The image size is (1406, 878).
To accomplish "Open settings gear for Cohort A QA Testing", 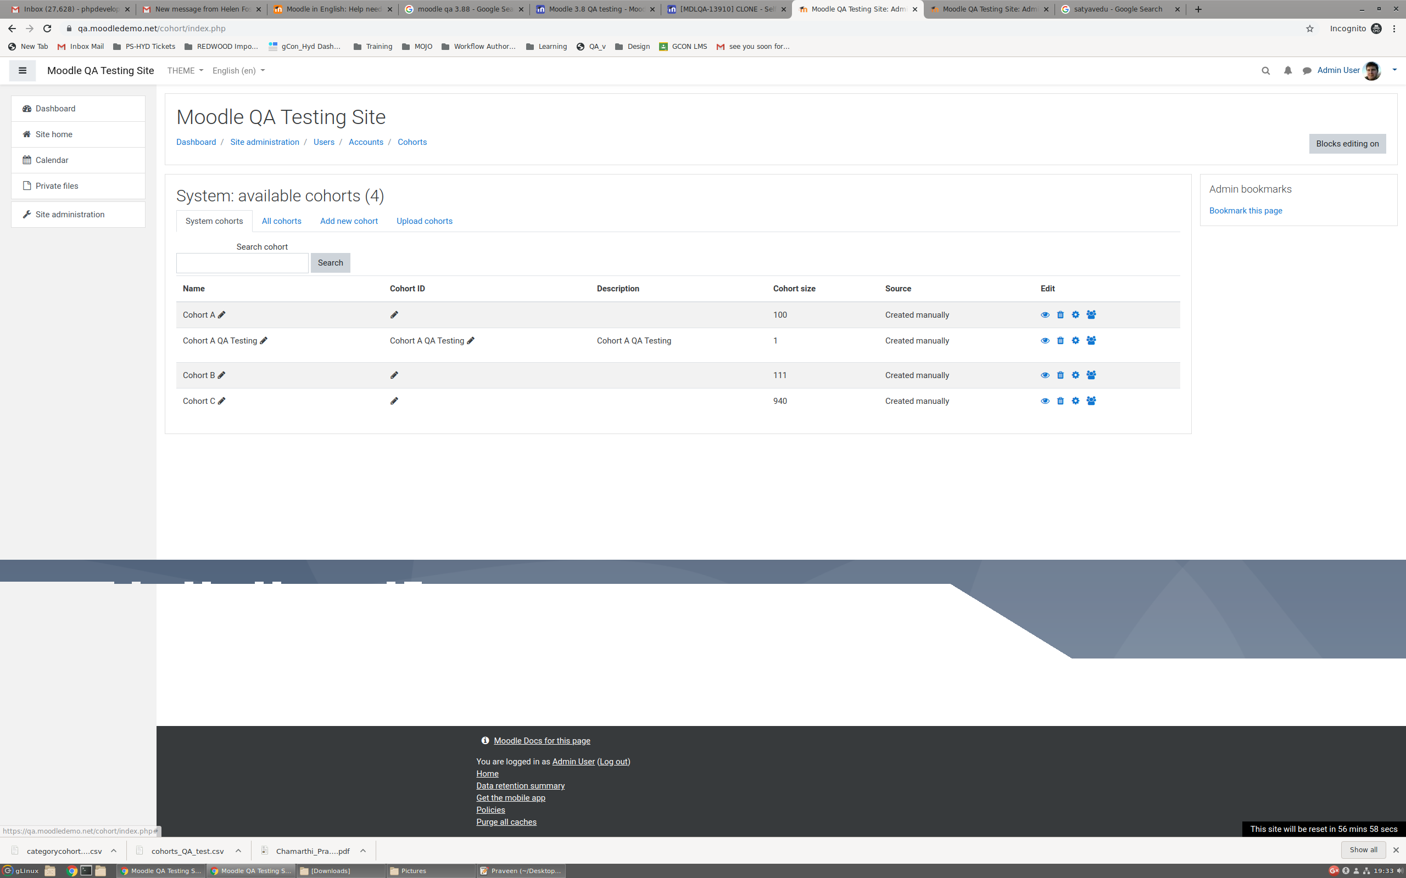I will (1075, 341).
